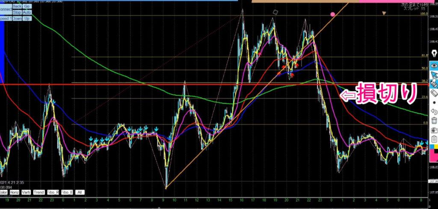Click the Go button

pyautogui.click(x=27, y=6)
